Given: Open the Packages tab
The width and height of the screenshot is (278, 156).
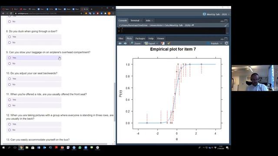Looking at the screenshot, I should click(140, 39).
